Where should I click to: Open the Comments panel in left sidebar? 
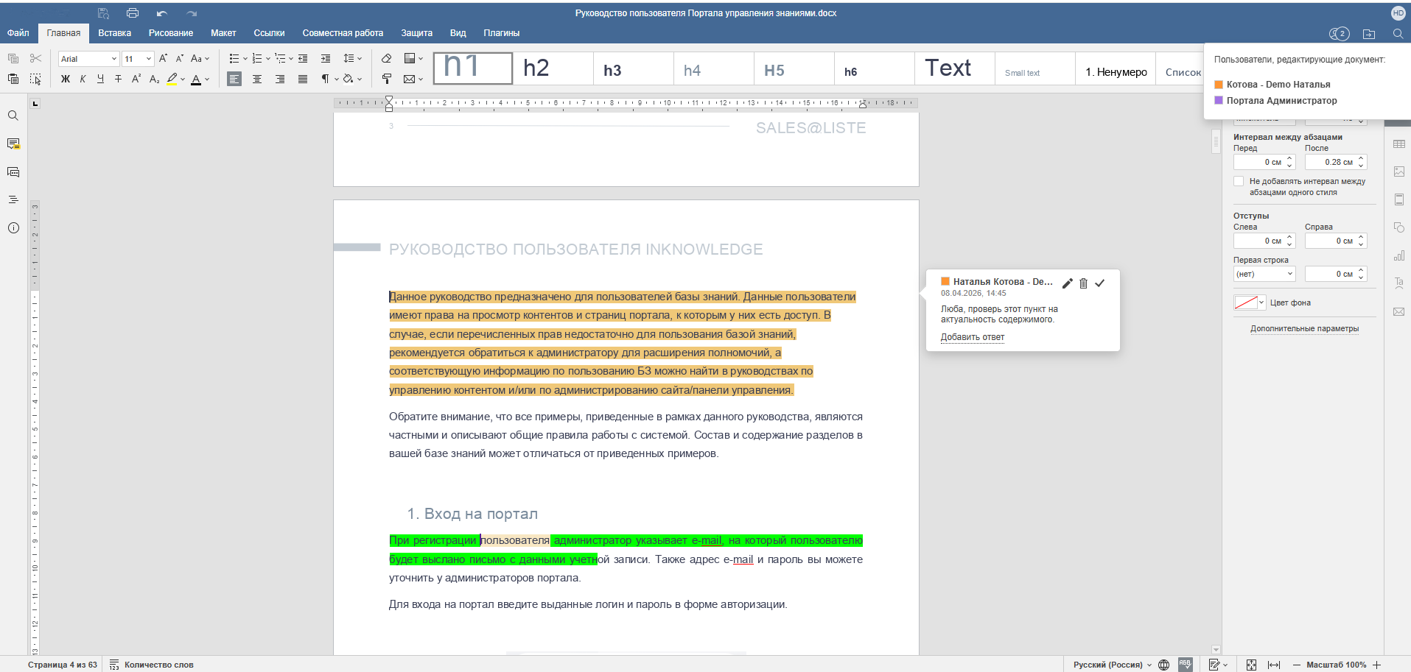pos(13,144)
